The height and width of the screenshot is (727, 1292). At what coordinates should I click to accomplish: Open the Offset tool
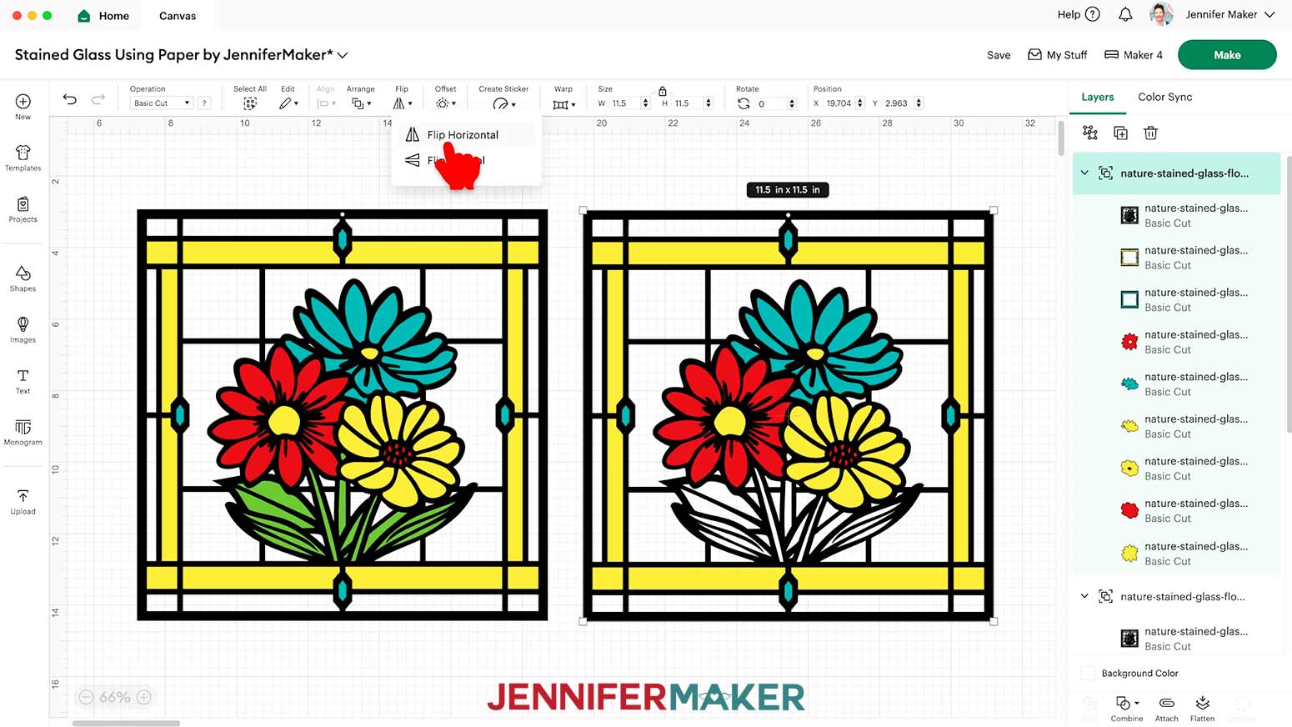pos(445,103)
